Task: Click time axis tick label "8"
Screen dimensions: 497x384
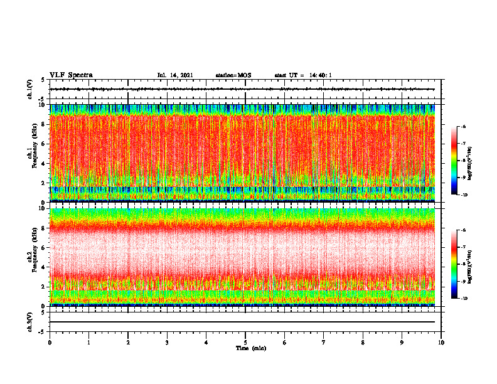Action: [363, 343]
